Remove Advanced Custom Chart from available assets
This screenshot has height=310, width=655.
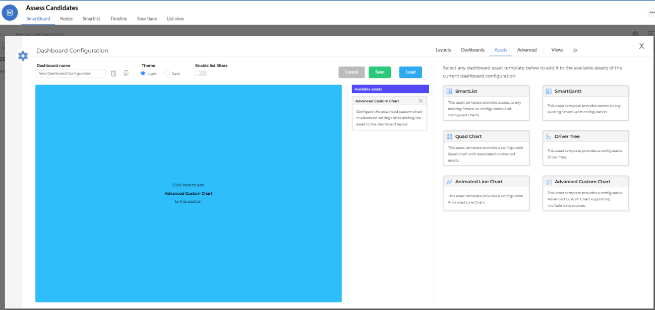[421, 101]
